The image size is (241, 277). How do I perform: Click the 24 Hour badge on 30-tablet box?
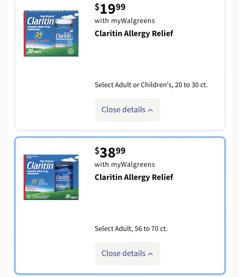pos(39,35)
